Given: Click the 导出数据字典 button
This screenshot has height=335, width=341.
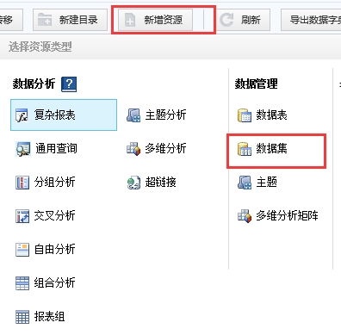Looking at the screenshot, I should (311, 20).
